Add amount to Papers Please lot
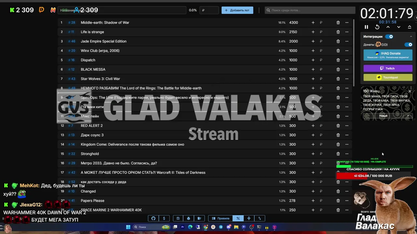This screenshot has height=234, width=417. tap(313, 201)
